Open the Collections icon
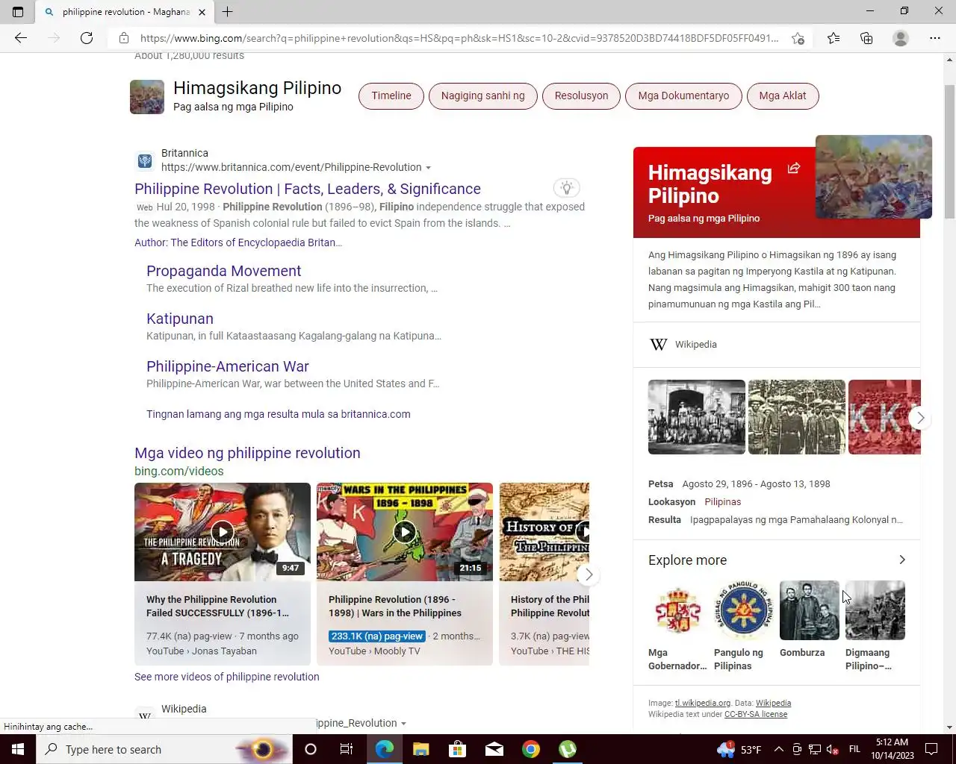 tap(866, 38)
